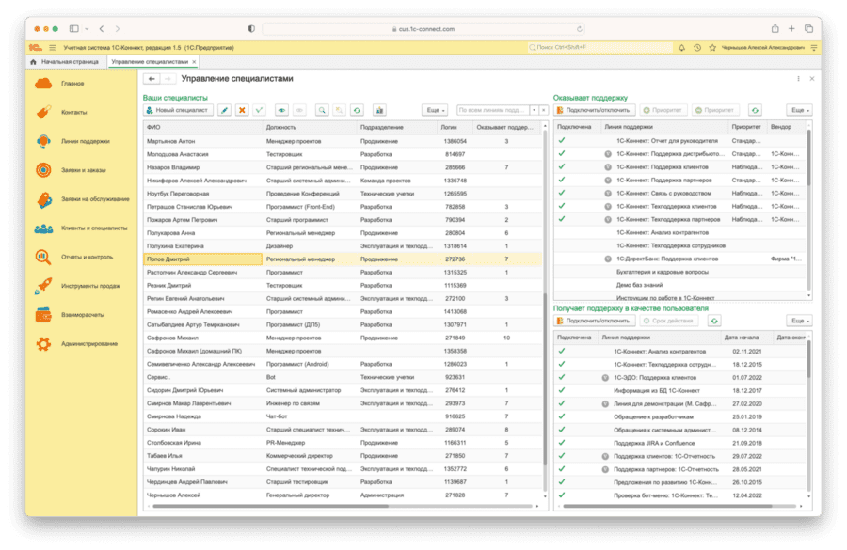Open the report icon in the specialists toolbar
The image size is (847, 550).
click(379, 110)
